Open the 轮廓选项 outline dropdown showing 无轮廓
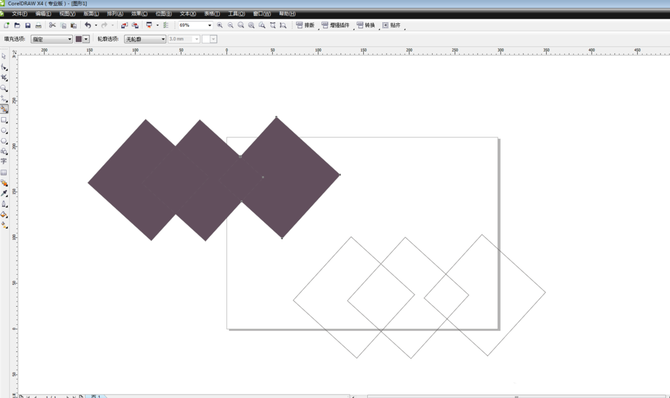670x398 pixels. (x=145, y=40)
